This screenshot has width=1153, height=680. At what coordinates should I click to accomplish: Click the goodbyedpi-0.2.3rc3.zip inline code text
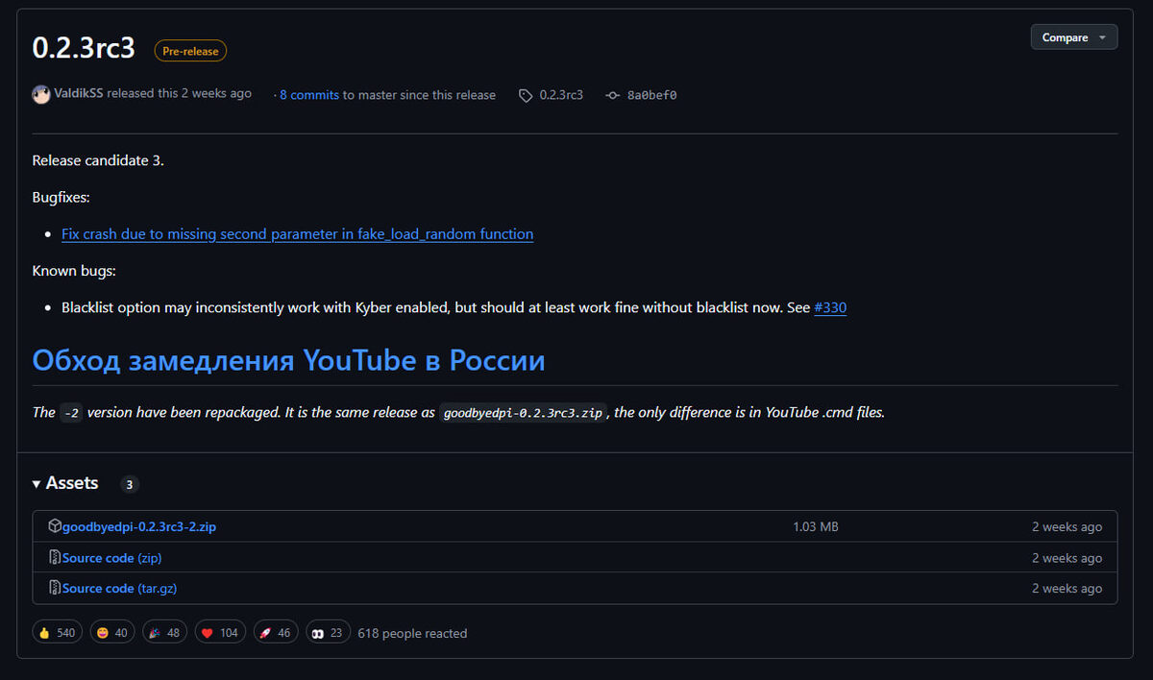tap(524, 413)
